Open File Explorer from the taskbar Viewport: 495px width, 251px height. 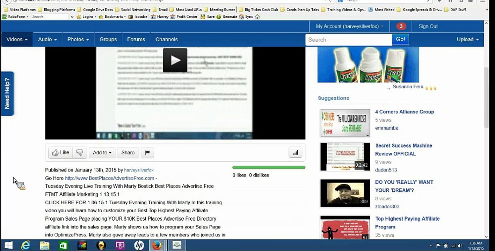tap(44, 245)
